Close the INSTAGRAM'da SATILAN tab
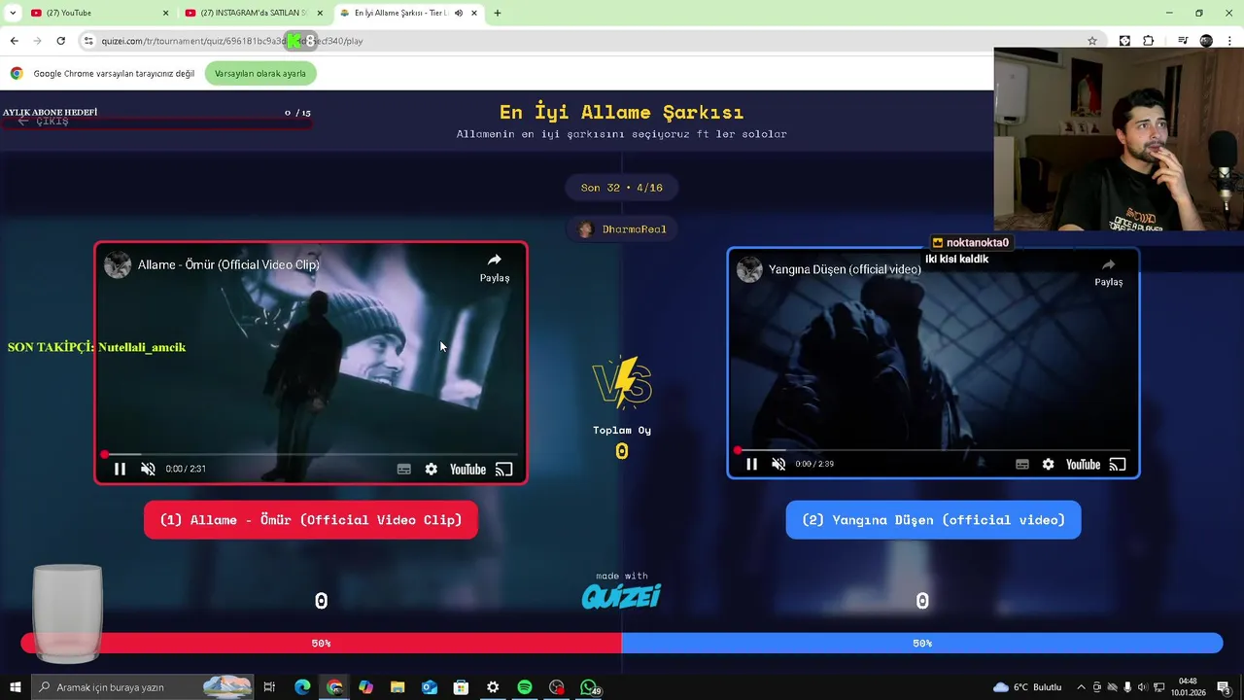This screenshot has height=700, width=1244. (319, 13)
